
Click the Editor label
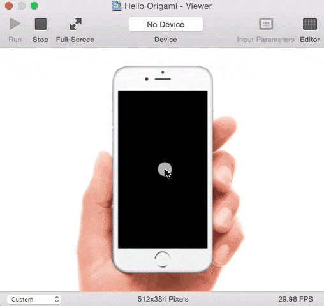[x=310, y=40]
